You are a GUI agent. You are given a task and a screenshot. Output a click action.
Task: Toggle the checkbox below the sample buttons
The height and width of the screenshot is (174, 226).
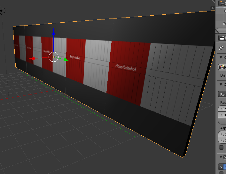pos(221,173)
